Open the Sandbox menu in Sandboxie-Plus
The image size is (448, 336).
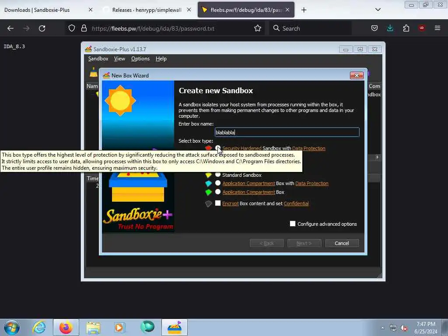pyautogui.click(x=98, y=59)
